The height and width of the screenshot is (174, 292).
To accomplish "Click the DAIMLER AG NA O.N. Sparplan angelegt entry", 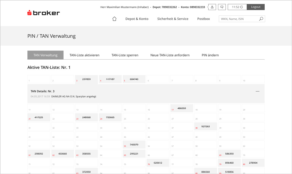I will point(74,96).
